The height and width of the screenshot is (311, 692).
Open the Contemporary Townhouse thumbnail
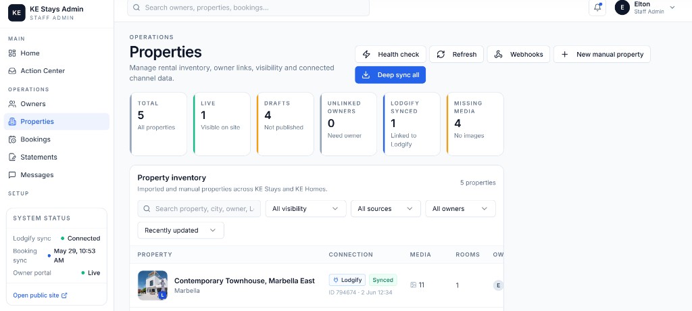pyautogui.click(x=152, y=285)
